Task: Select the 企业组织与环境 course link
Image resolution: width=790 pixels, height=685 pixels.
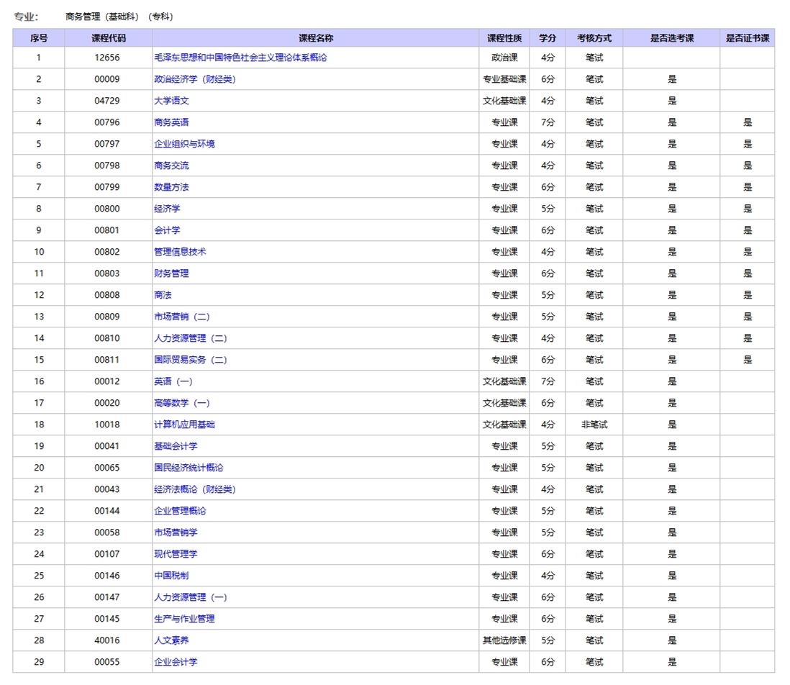Action: click(184, 144)
